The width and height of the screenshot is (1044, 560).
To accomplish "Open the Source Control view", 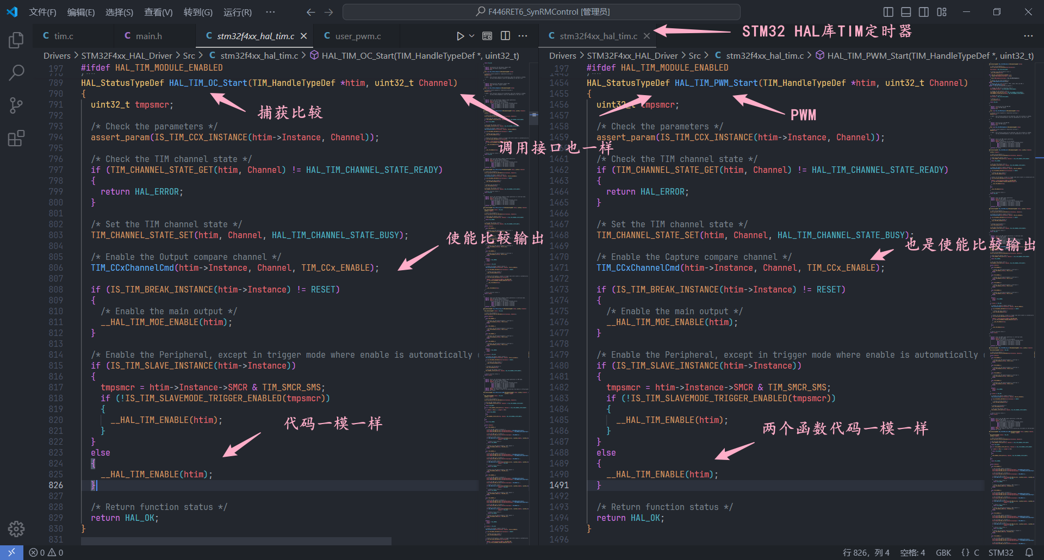I will click(16, 105).
